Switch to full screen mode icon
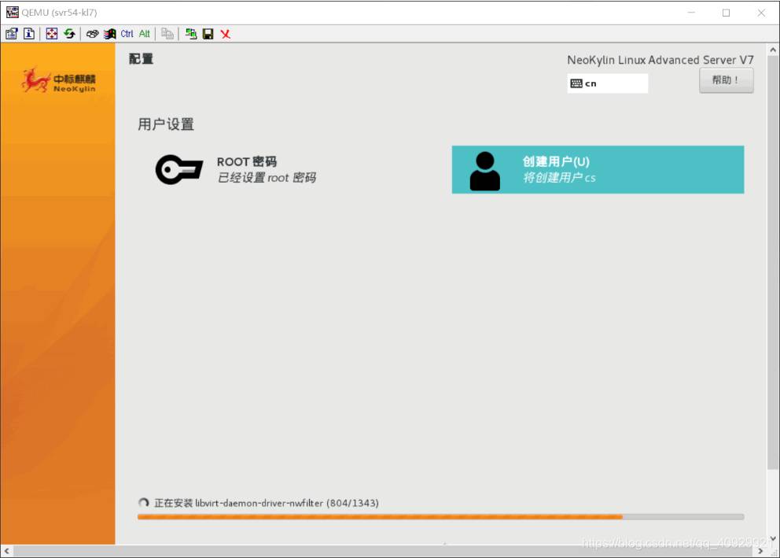Viewport: 780px width, 558px height. tap(52, 34)
